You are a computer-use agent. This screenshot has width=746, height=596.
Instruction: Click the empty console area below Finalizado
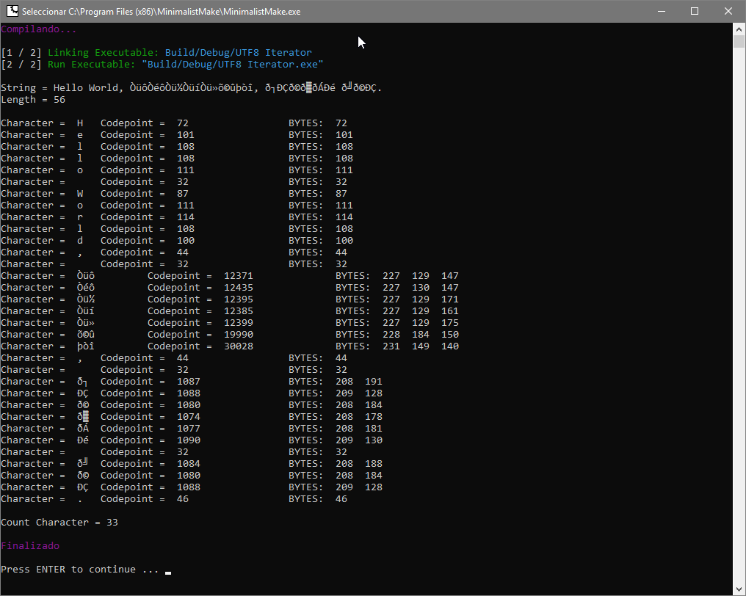[x=294, y=558]
